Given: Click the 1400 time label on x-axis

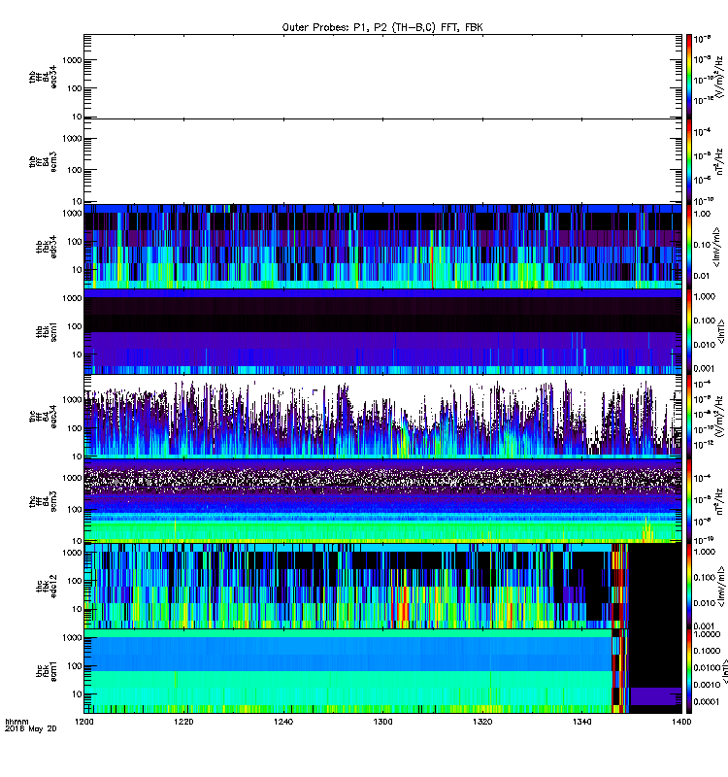Looking at the screenshot, I should [x=681, y=722].
